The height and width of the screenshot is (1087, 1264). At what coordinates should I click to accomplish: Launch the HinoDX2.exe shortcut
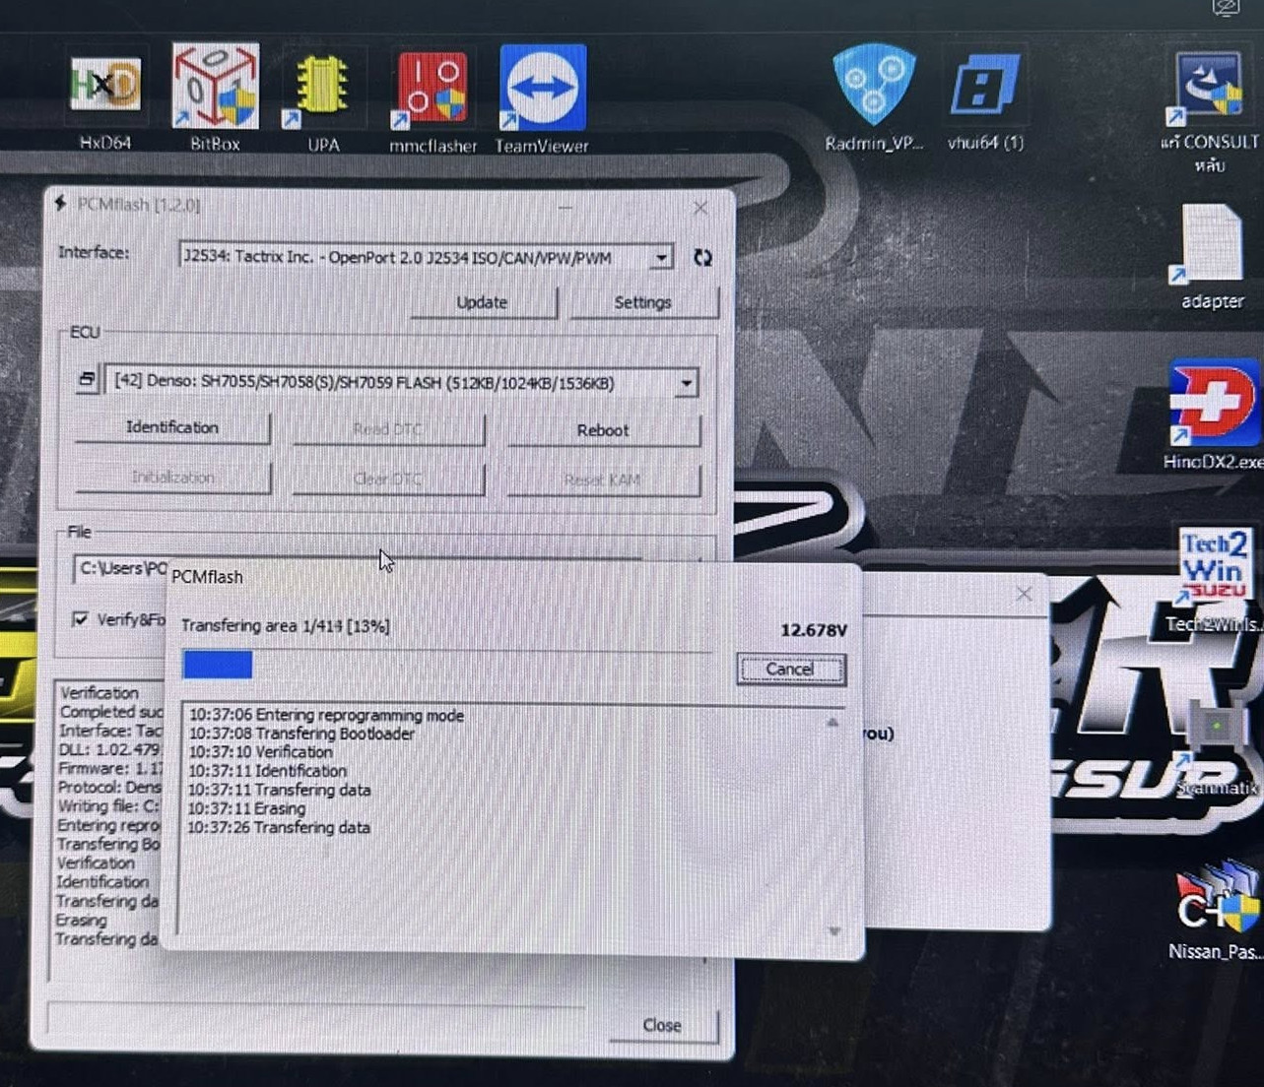coord(1212,414)
